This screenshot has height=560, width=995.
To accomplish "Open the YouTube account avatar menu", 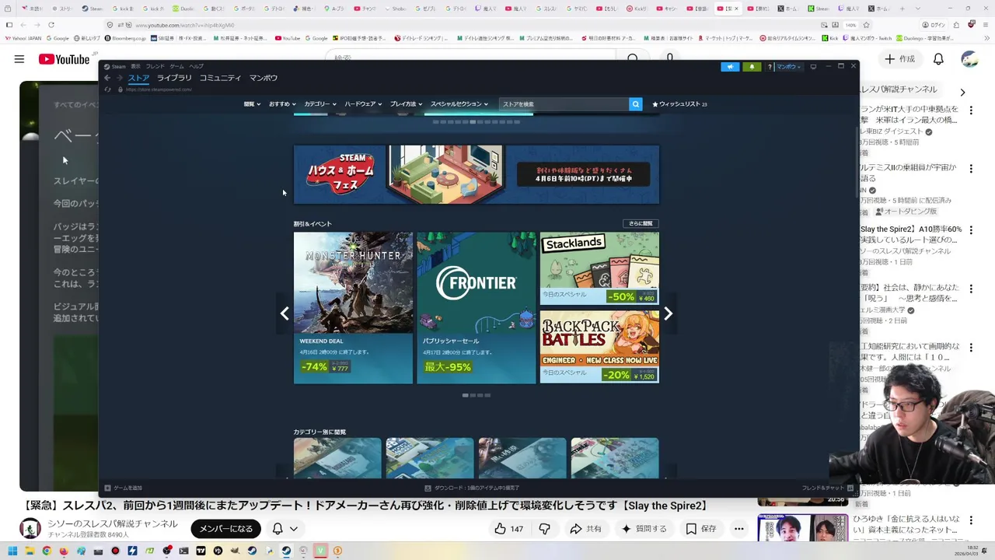I will coord(969,59).
